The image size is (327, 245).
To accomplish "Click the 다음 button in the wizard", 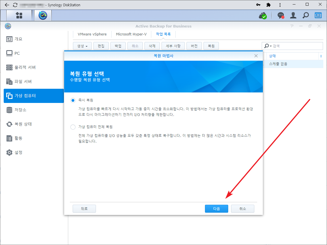I will (217, 209).
